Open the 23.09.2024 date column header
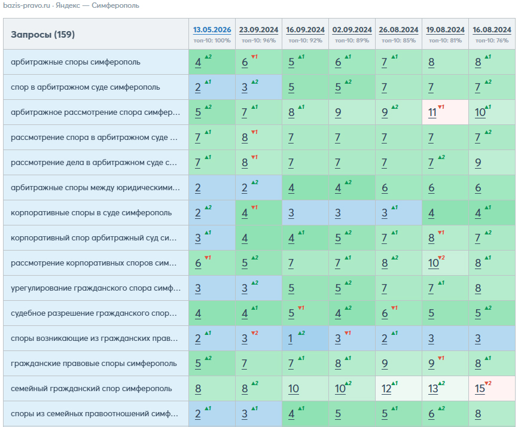This screenshot has height=427, width=518. 258,30
